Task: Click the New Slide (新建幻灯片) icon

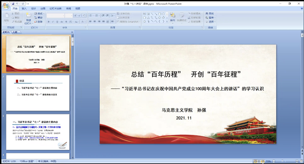Action: [28, 19]
